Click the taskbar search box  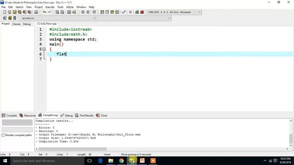point(47,161)
